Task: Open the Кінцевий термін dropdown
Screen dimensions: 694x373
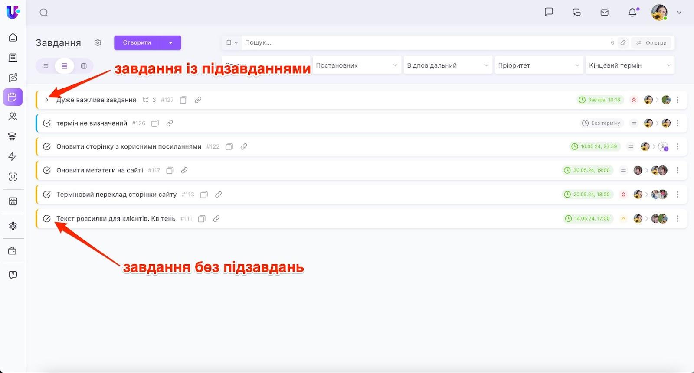Action: [x=630, y=65]
